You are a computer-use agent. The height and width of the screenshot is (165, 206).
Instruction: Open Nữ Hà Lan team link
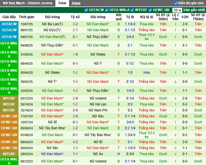click(98, 104)
